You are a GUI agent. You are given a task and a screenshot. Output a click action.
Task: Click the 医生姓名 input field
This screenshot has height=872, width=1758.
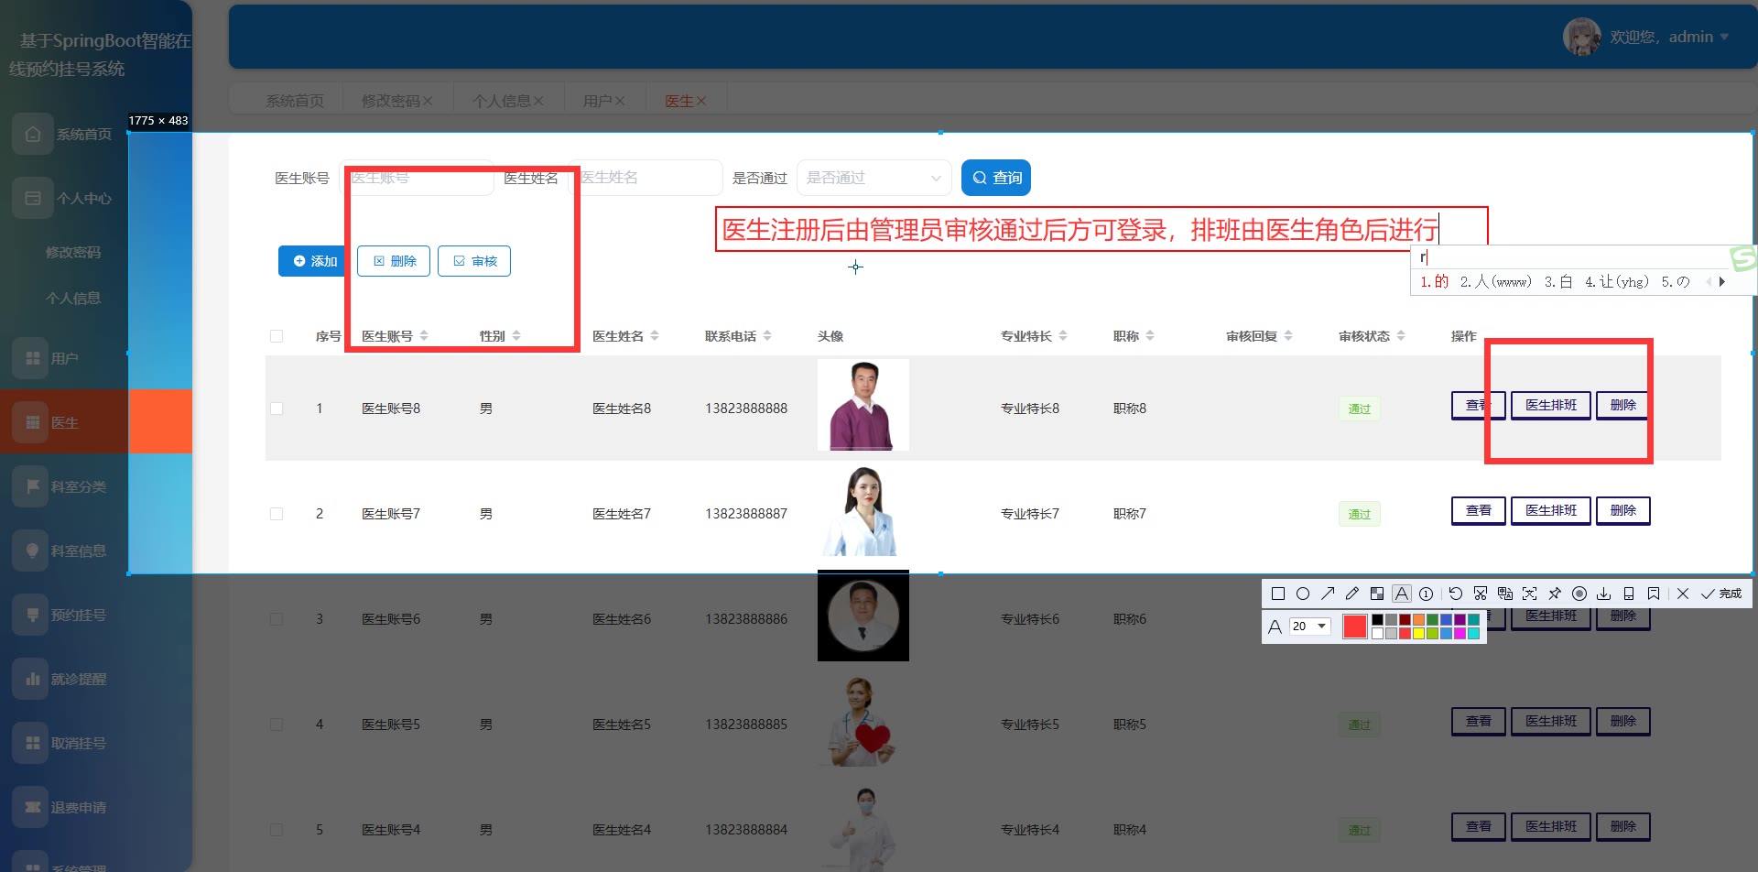646,178
